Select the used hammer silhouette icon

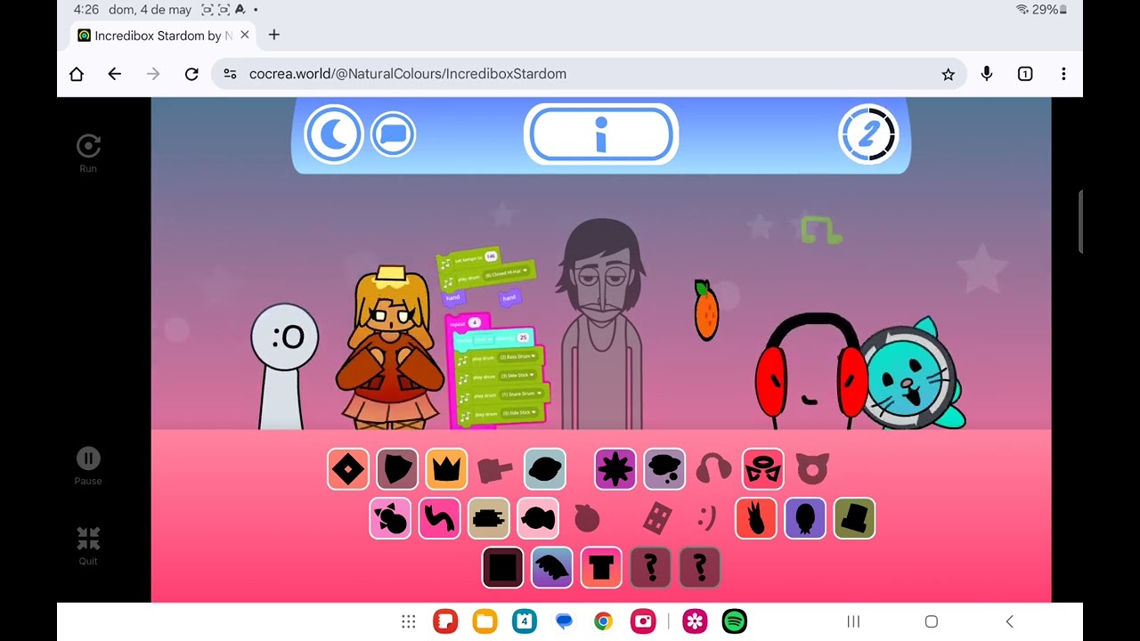[495, 469]
